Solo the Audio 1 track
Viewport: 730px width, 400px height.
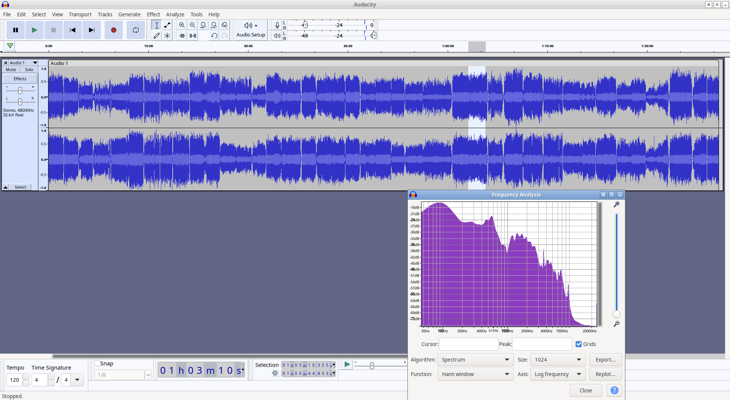coord(29,70)
